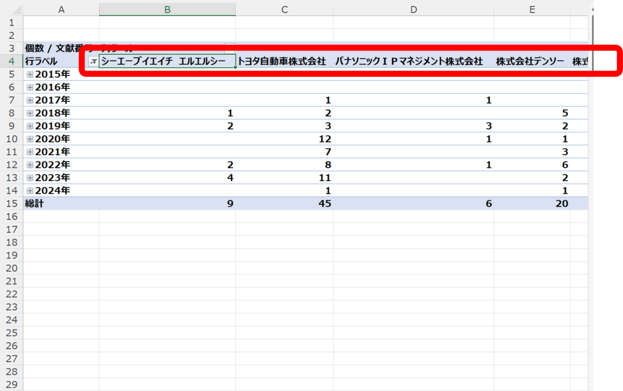Select the 個数 / 文献番号 cell
The image size is (623, 391).
click(61, 48)
